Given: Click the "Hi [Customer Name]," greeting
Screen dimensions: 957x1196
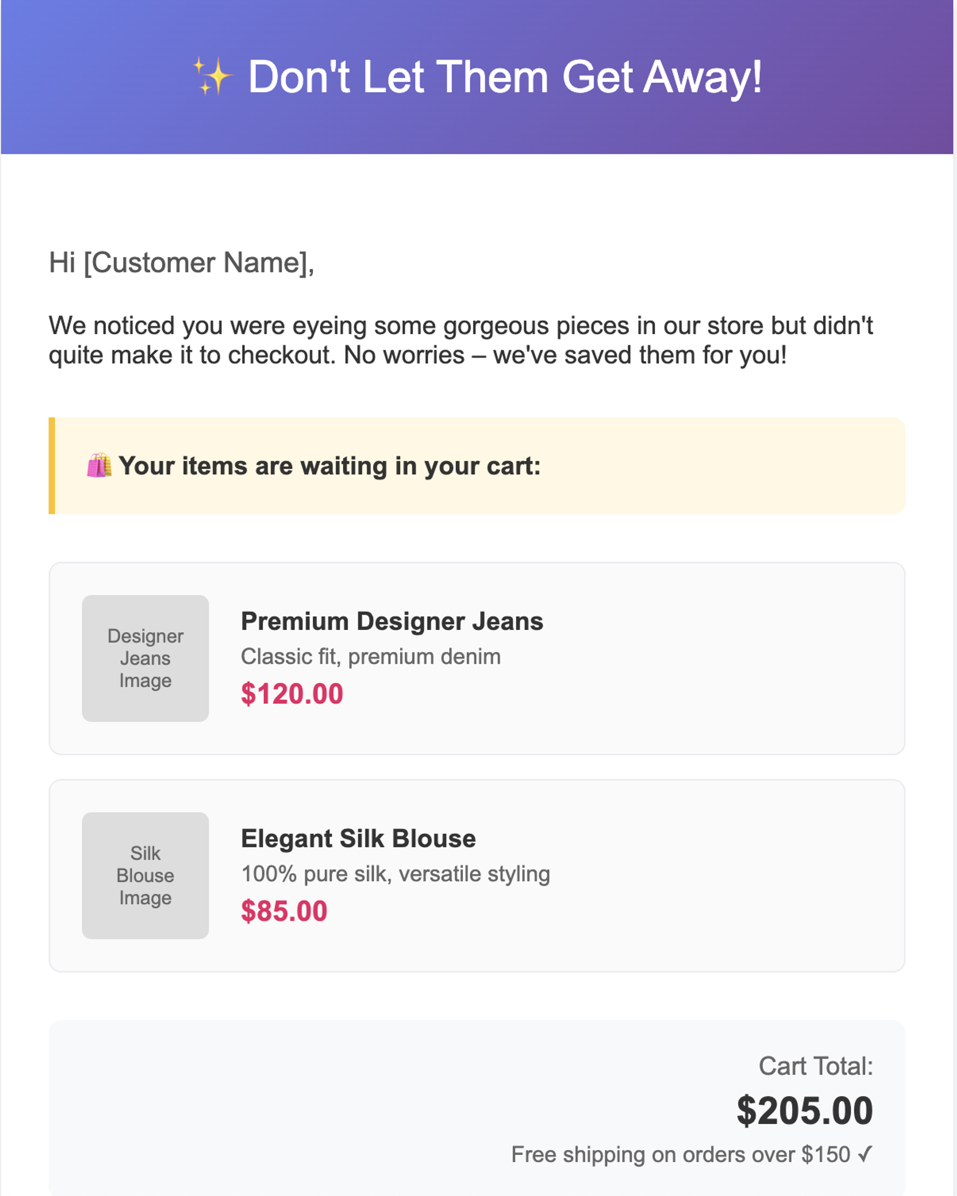Looking at the screenshot, I should (x=181, y=263).
